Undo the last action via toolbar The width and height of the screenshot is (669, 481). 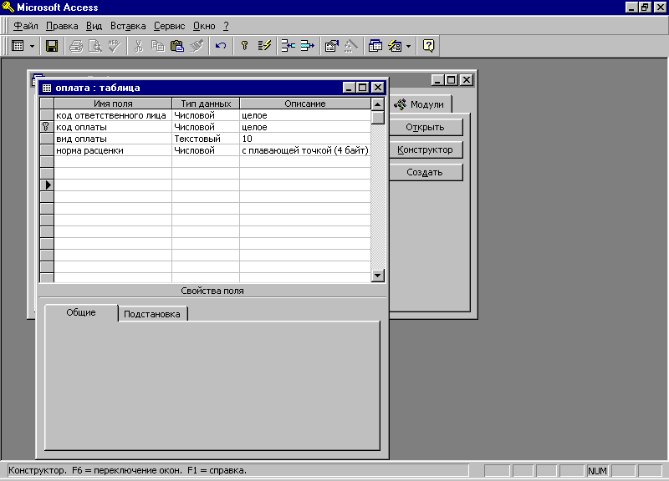(x=221, y=46)
